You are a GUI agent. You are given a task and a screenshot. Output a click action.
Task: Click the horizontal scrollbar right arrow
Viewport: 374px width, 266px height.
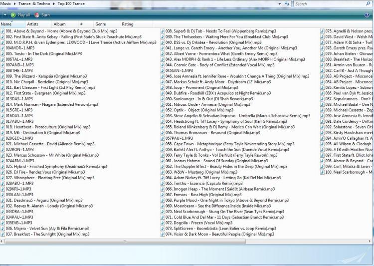click(x=370, y=241)
